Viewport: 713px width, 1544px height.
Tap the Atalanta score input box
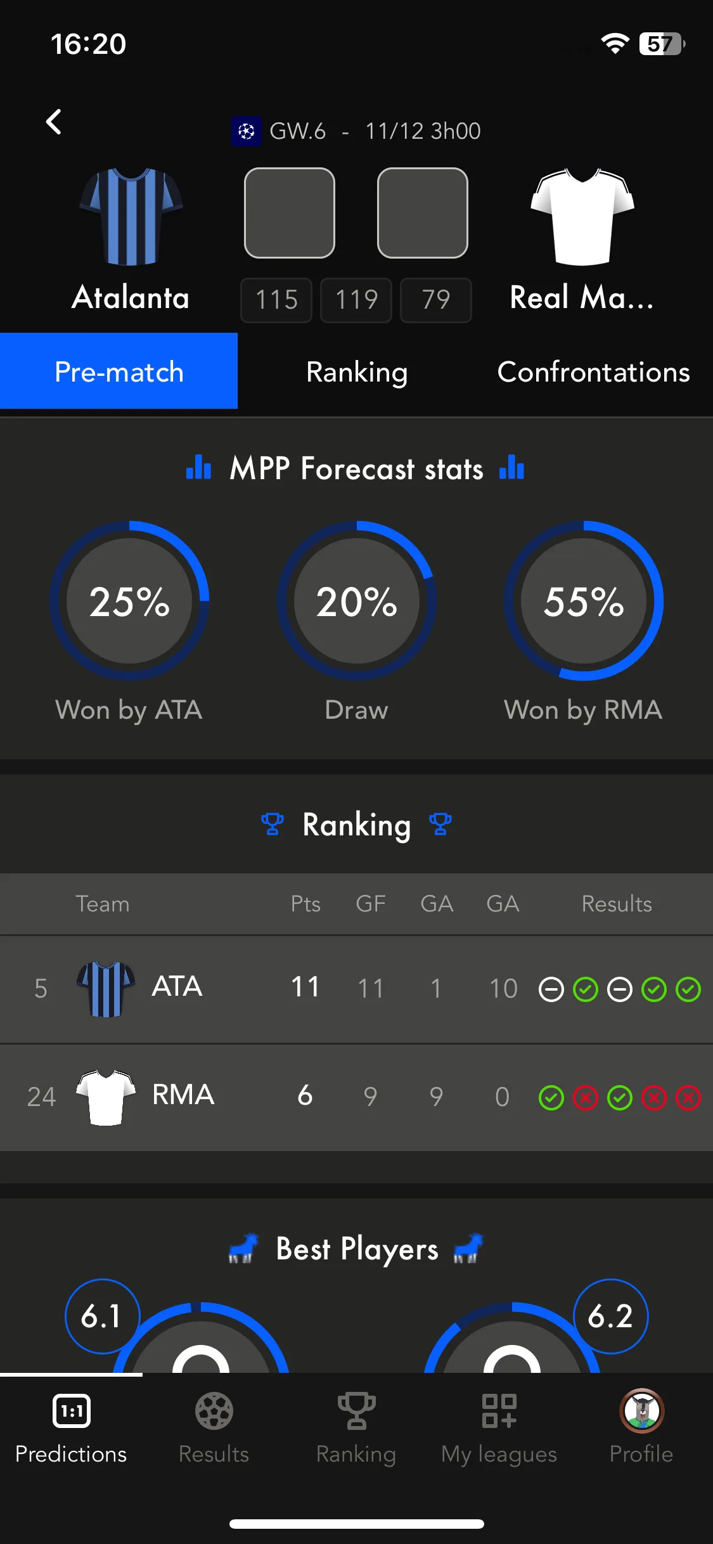(290, 213)
